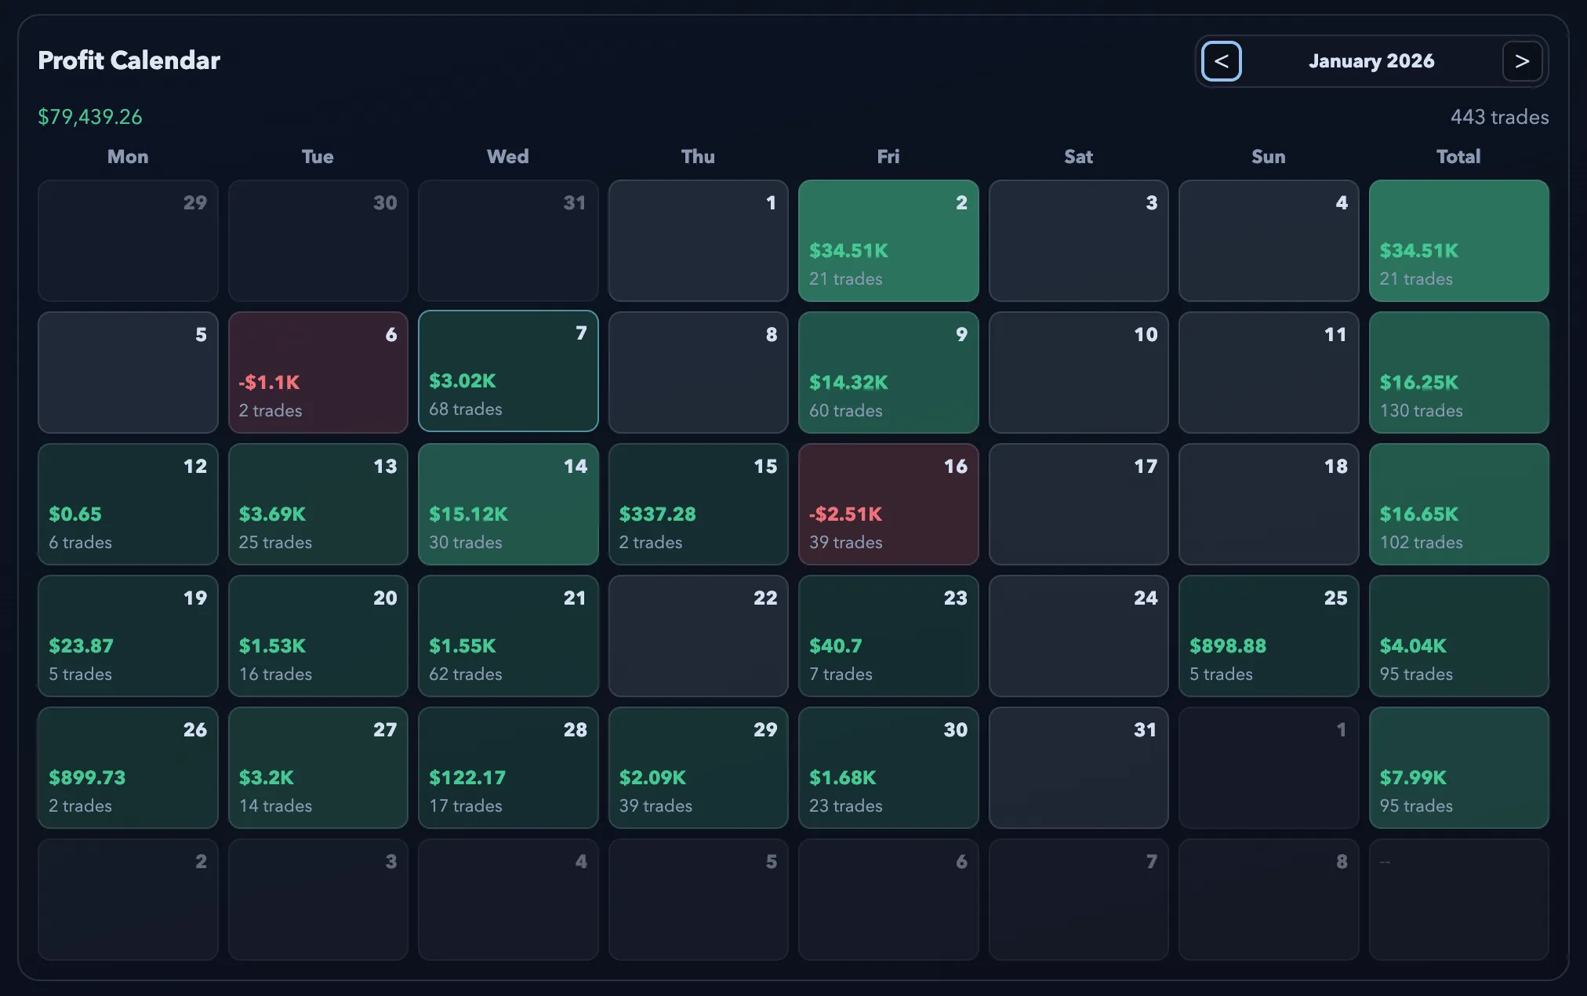Screen dimensions: 1587x996
Task: Open January 14 cell showing $15.12K
Action: pos(508,504)
